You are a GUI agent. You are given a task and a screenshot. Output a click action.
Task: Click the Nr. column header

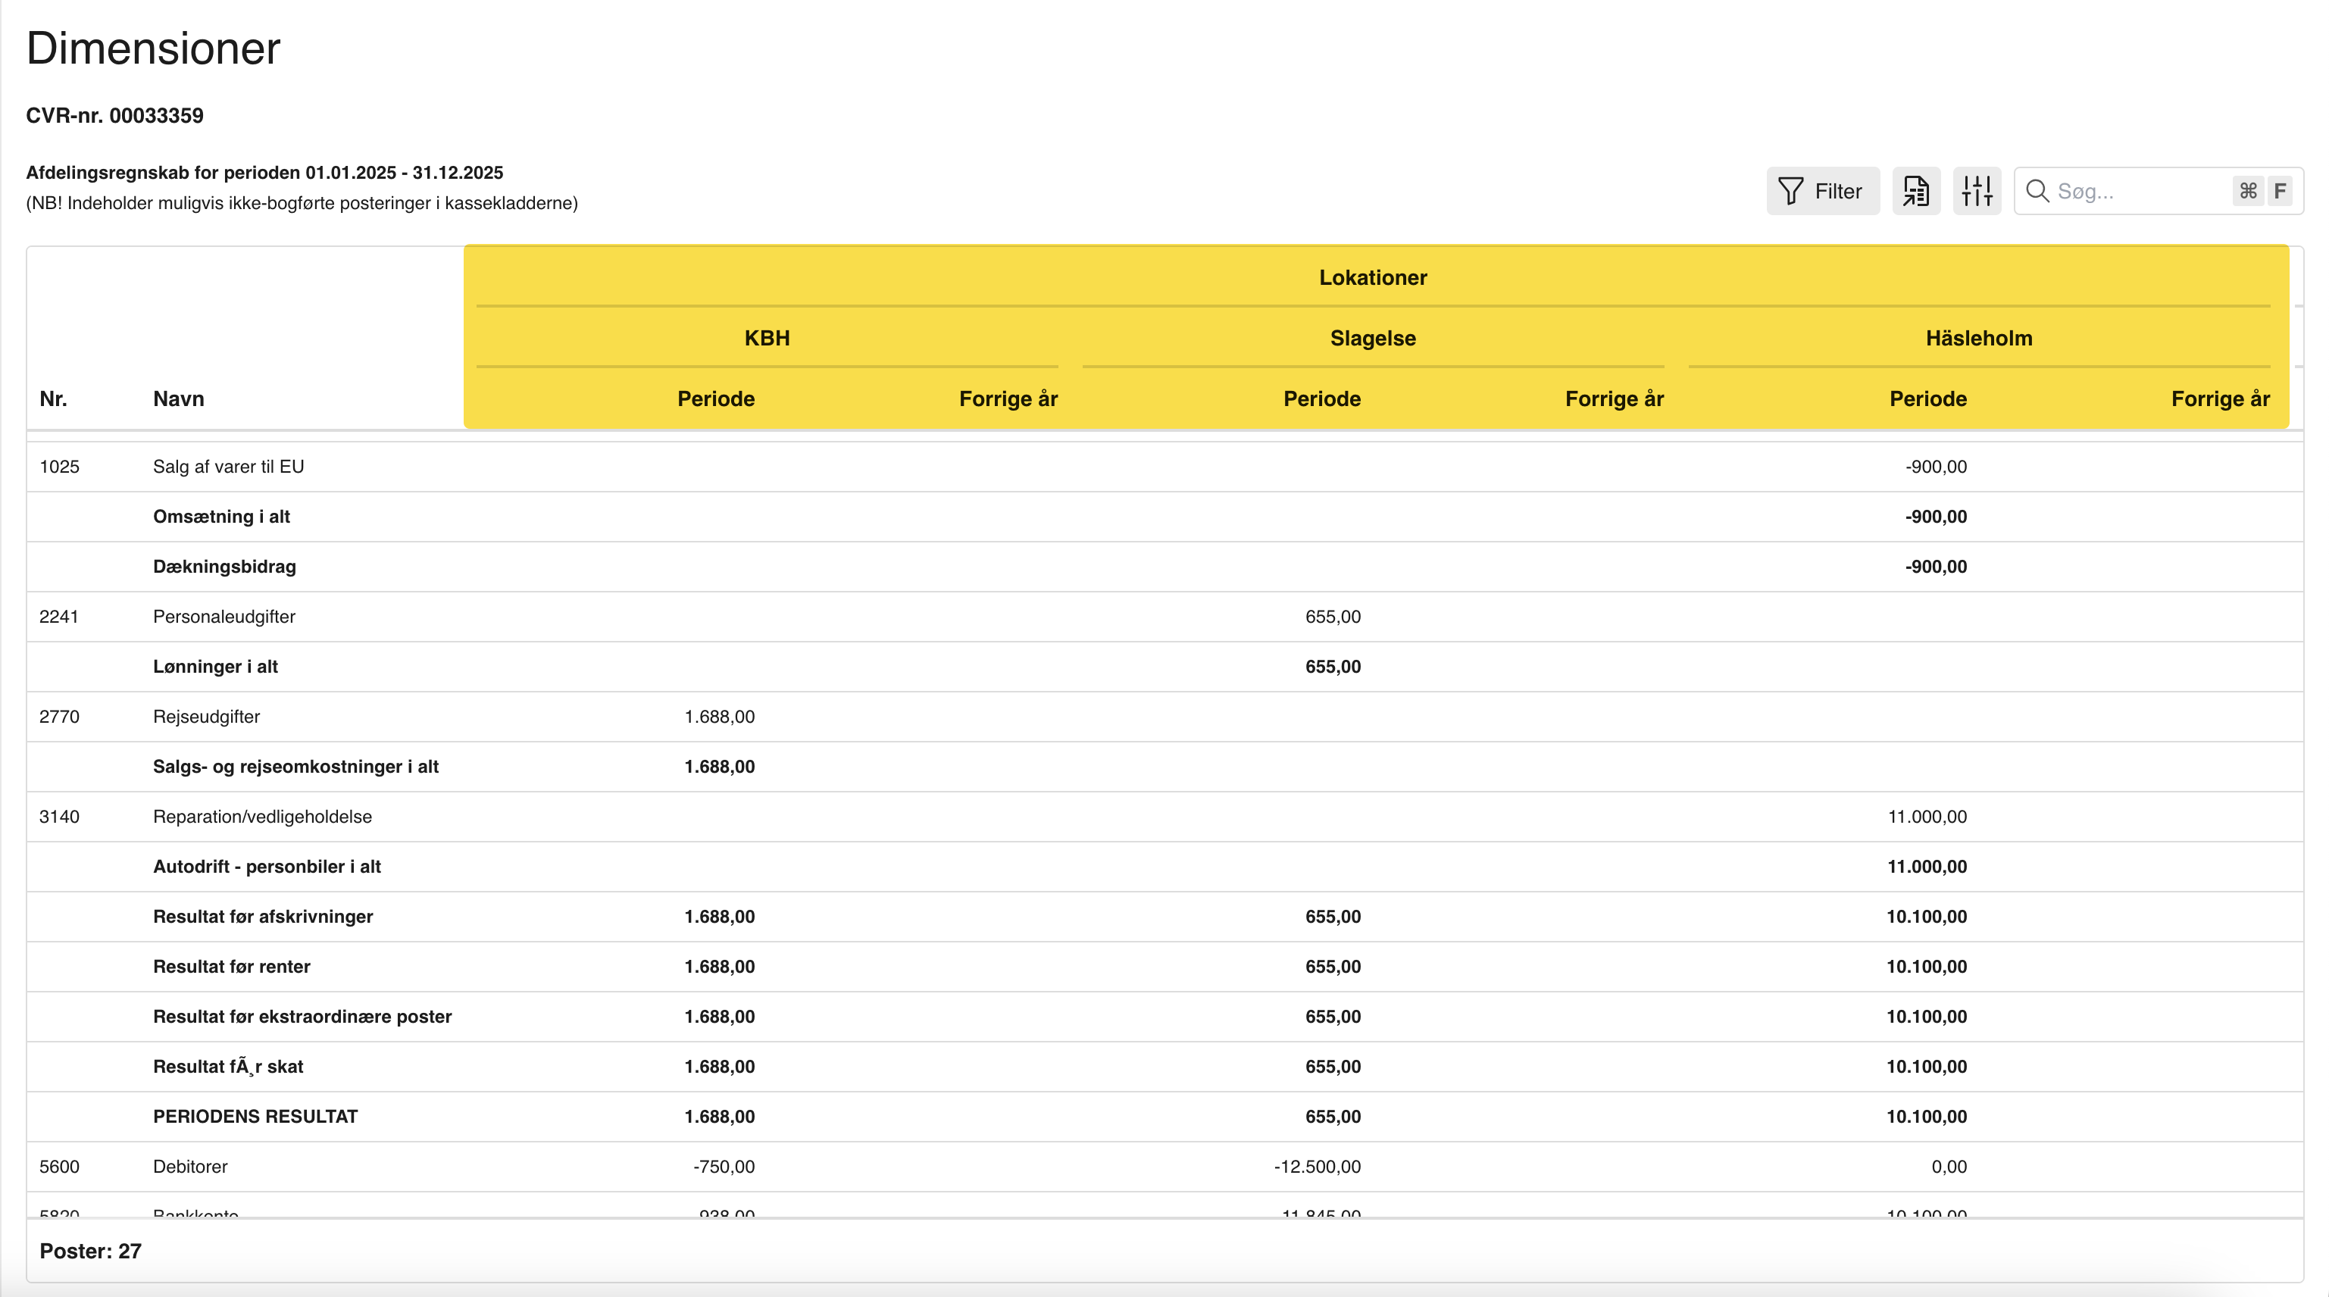point(53,398)
